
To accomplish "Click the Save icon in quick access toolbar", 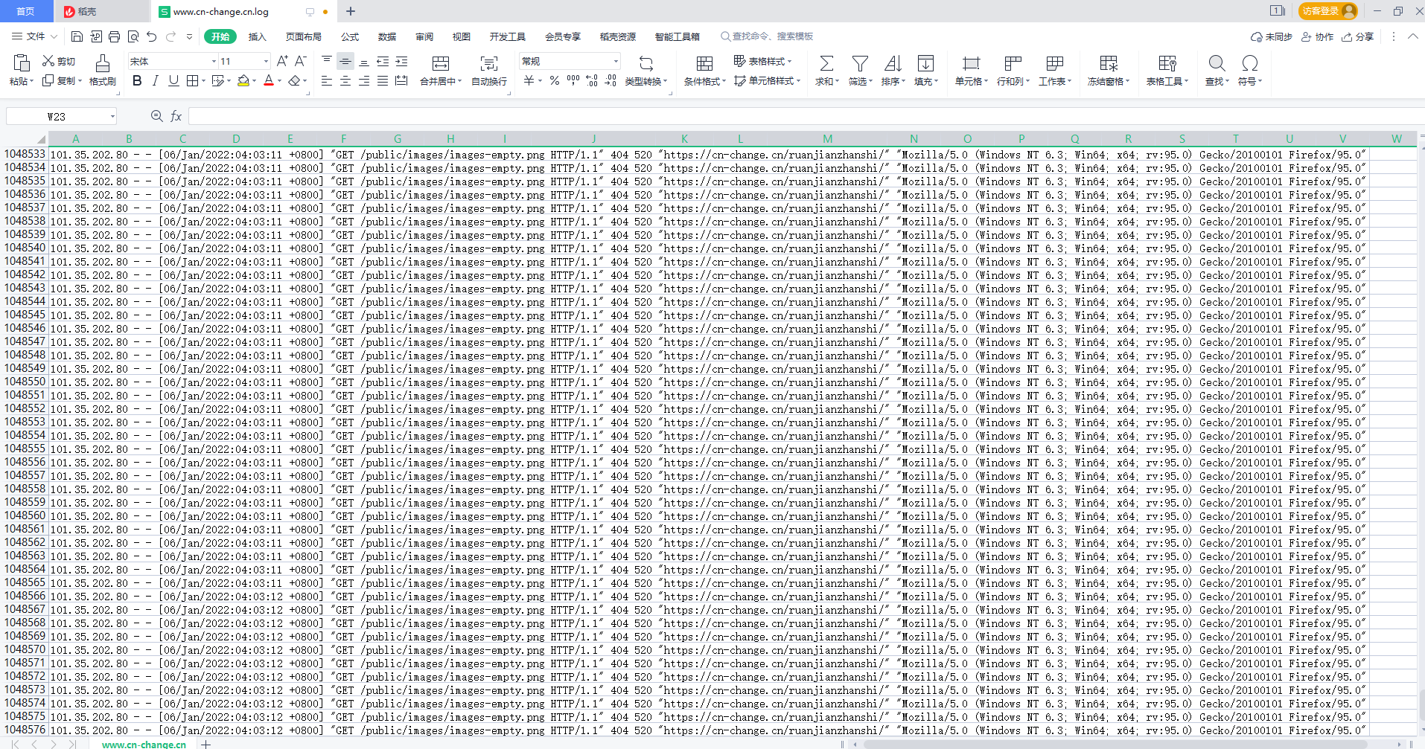I will (x=77, y=36).
